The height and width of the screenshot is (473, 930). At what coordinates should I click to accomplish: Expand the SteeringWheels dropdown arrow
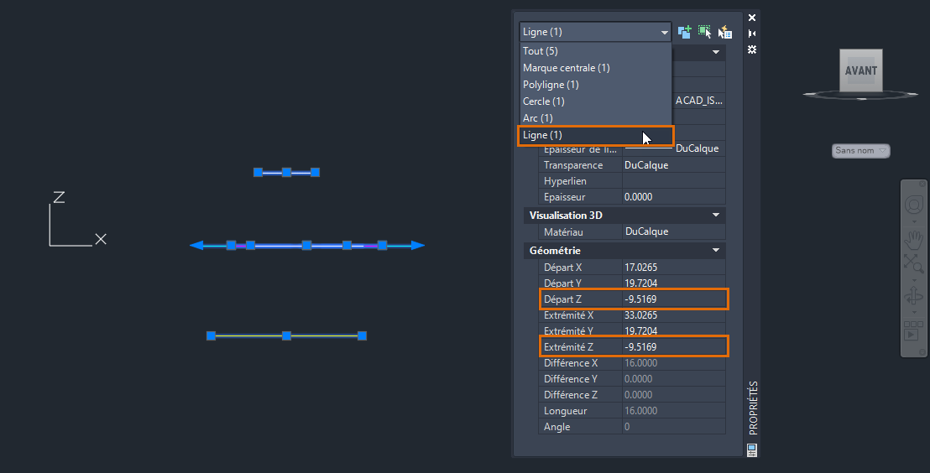click(914, 222)
